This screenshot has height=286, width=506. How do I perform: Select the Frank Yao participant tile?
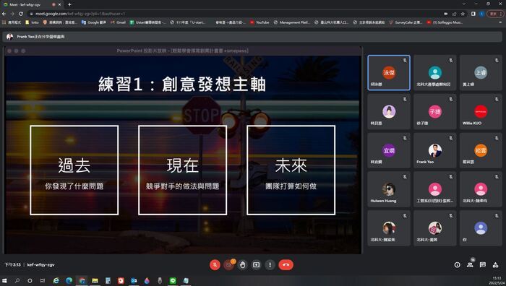tap(434, 150)
